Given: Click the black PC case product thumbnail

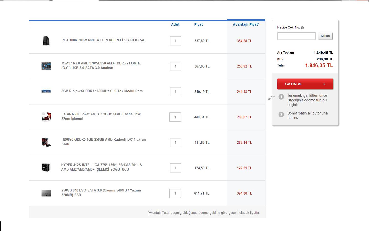Looking at the screenshot, I should [x=46, y=41].
